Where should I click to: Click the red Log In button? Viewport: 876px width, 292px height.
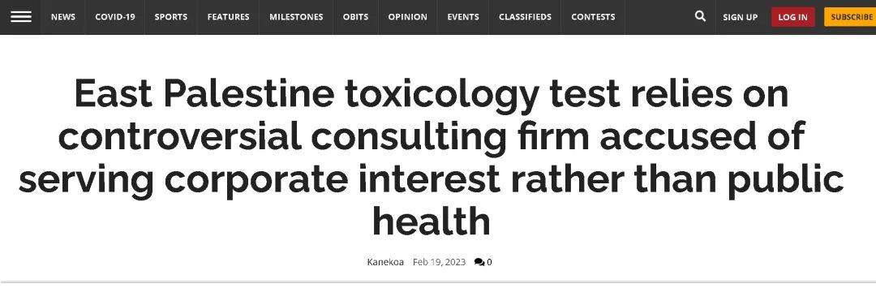[x=792, y=17]
